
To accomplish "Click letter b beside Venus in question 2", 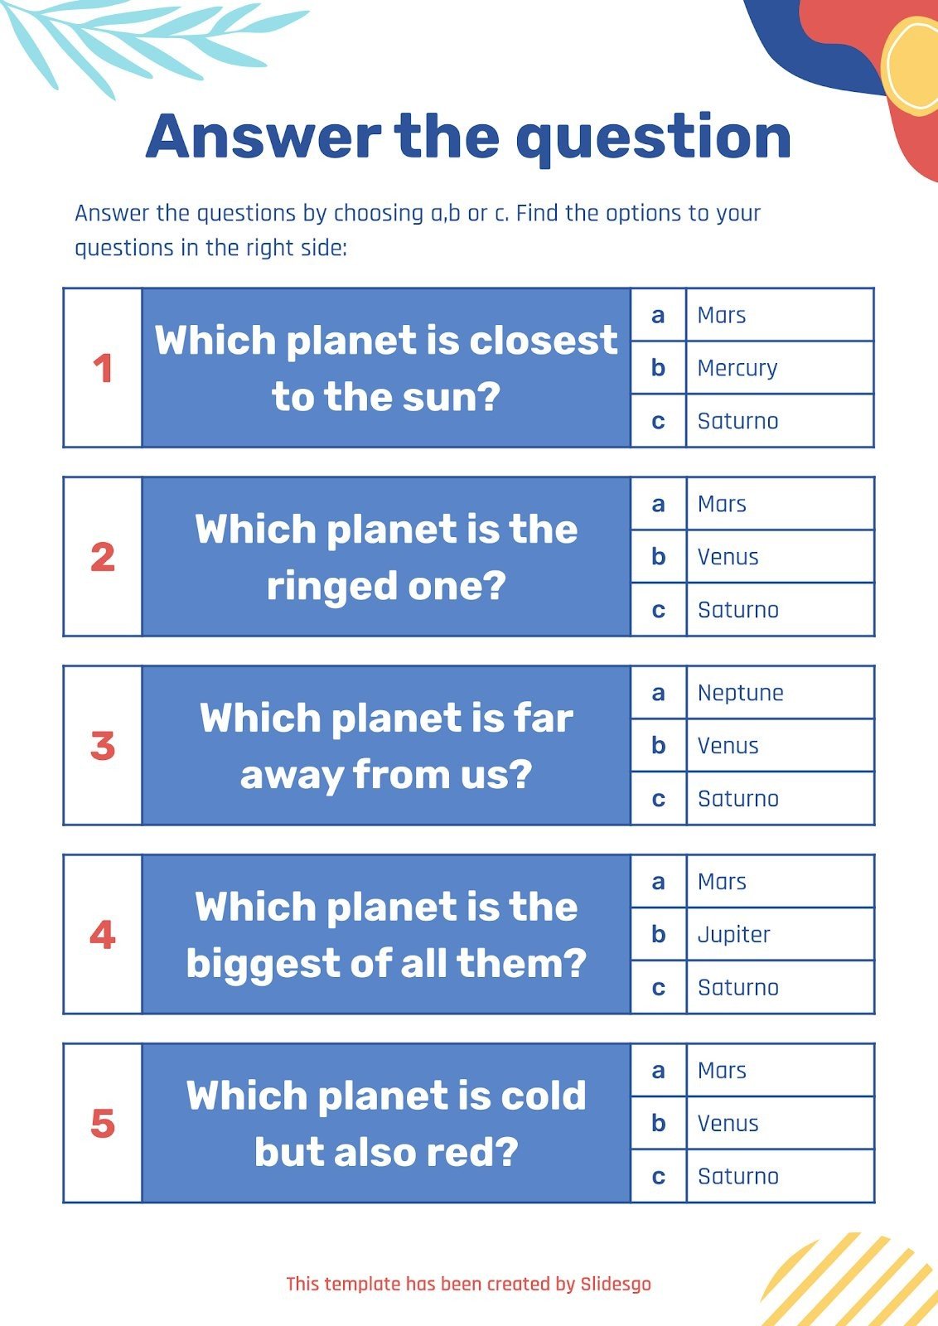I will click(658, 557).
